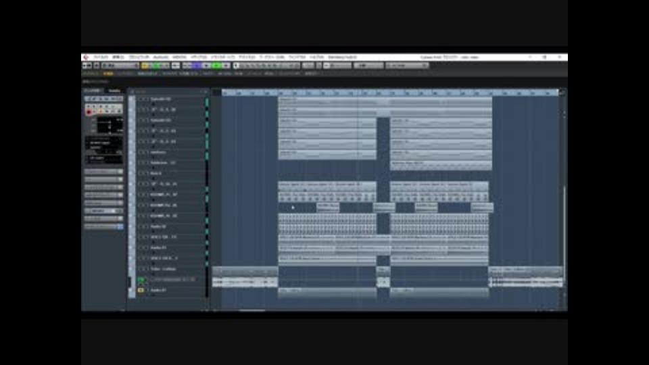The width and height of the screenshot is (649, 365).
Task: Toggle the purple Cycle transport button
Action: pos(196,66)
